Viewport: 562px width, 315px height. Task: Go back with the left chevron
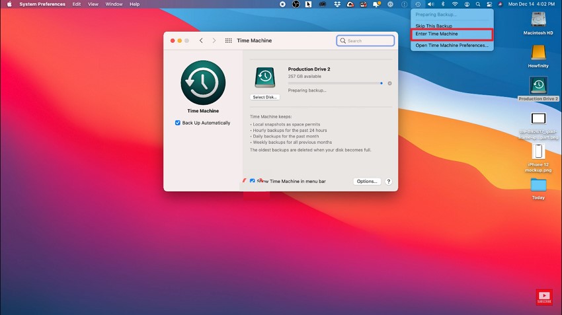pyautogui.click(x=201, y=41)
